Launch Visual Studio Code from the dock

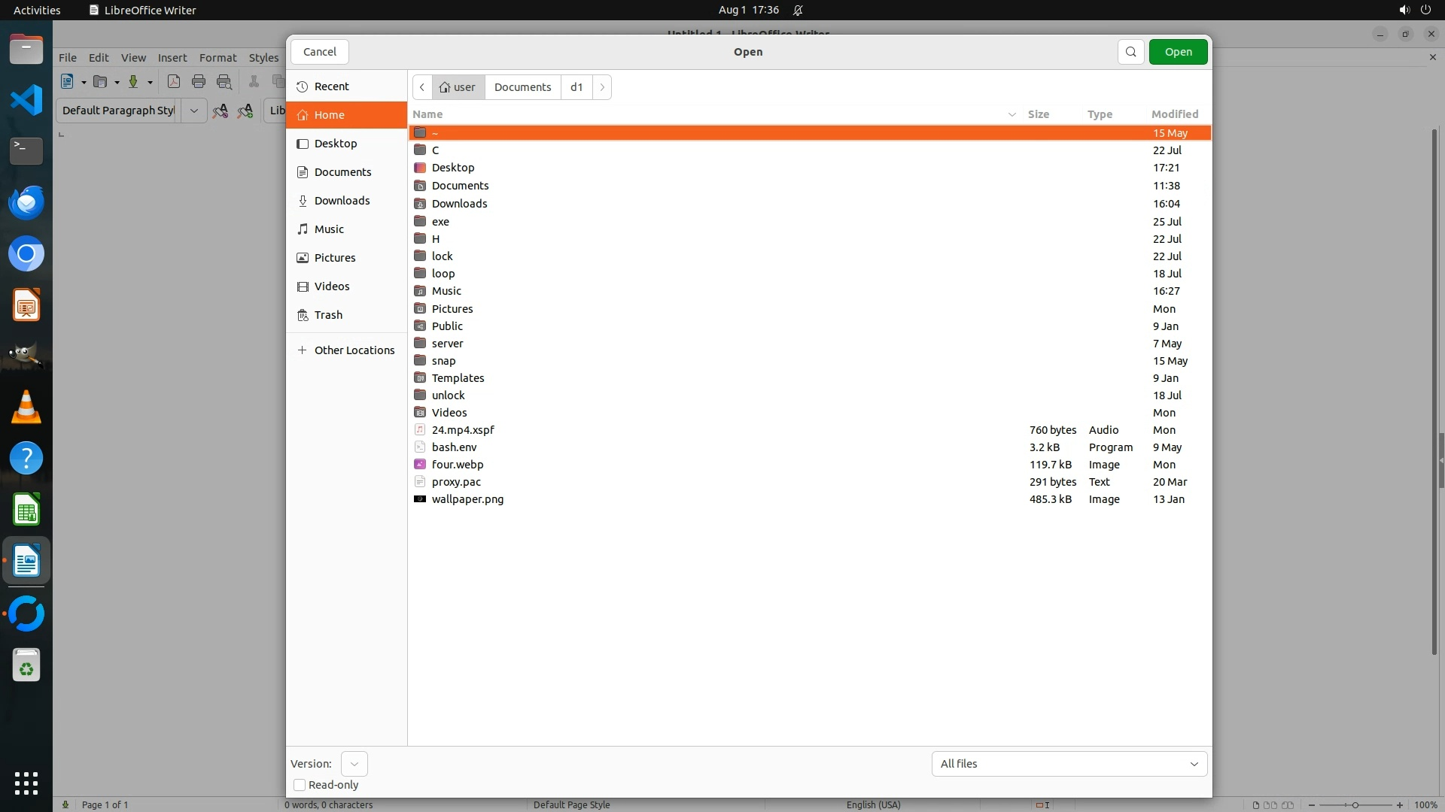click(26, 100)
